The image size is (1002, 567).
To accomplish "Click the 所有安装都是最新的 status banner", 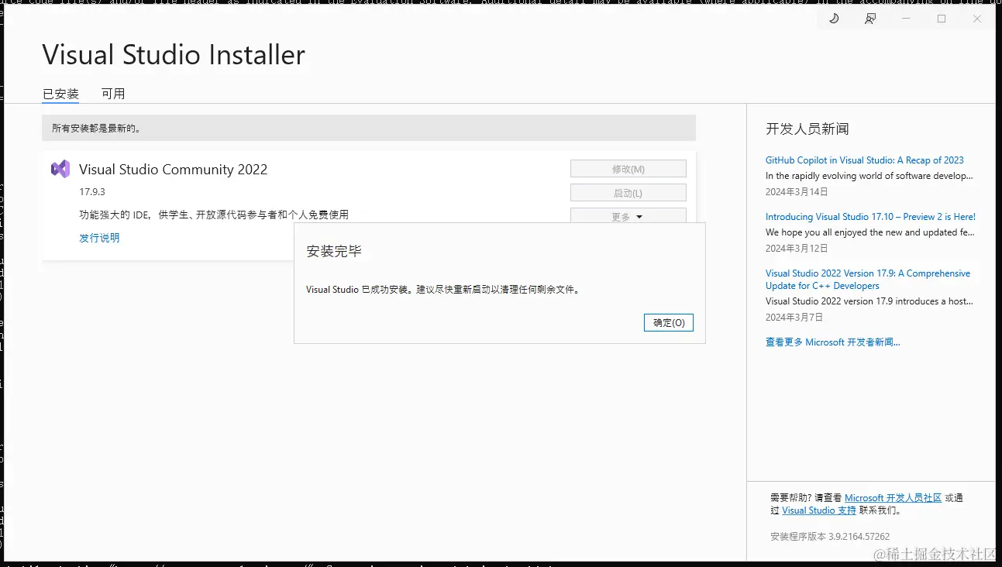I will pos(369,128).
